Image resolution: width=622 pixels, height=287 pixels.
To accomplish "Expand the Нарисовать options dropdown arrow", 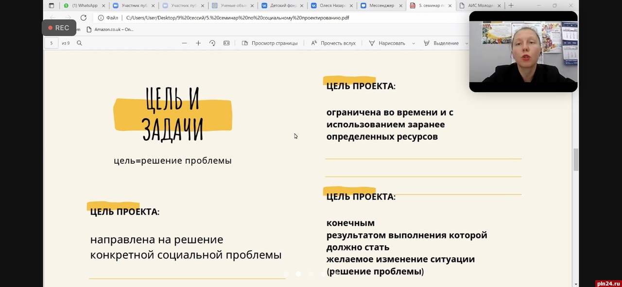I will tap(414, 43).
